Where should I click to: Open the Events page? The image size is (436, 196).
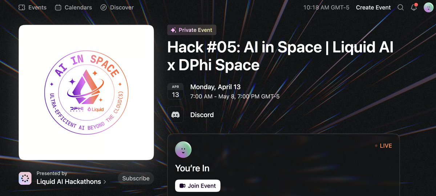(x=32, y=7)
